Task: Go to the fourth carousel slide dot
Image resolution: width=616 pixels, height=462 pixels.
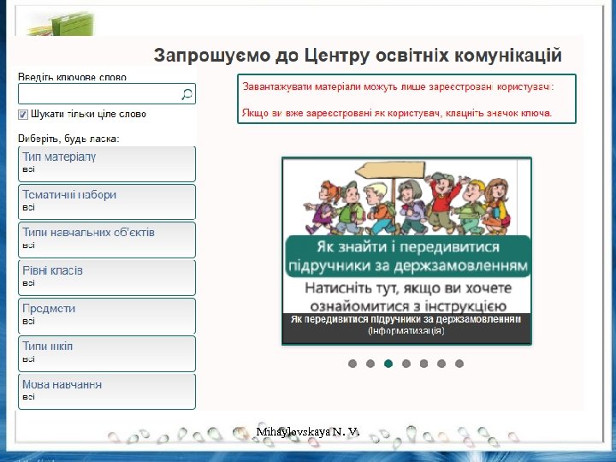Action: [406, 364]
